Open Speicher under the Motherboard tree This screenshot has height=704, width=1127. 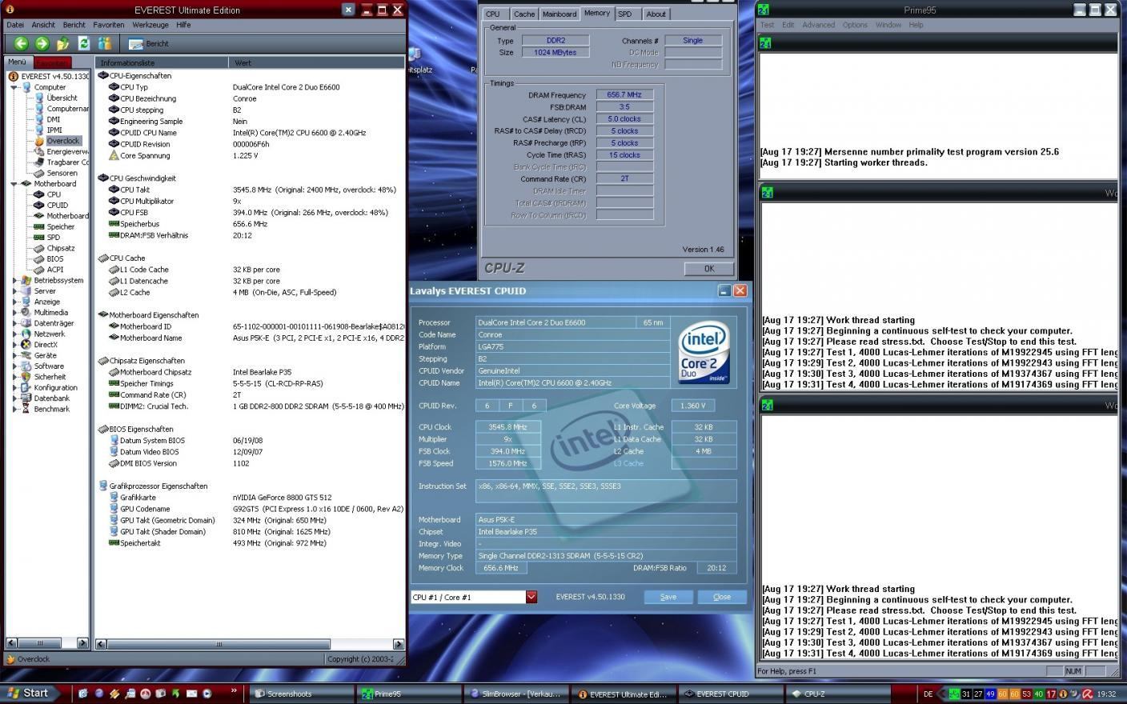coord(60,226)
